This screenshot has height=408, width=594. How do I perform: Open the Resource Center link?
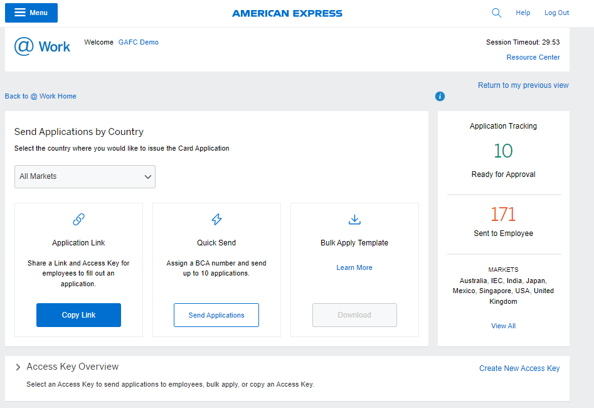coord(533,57)
